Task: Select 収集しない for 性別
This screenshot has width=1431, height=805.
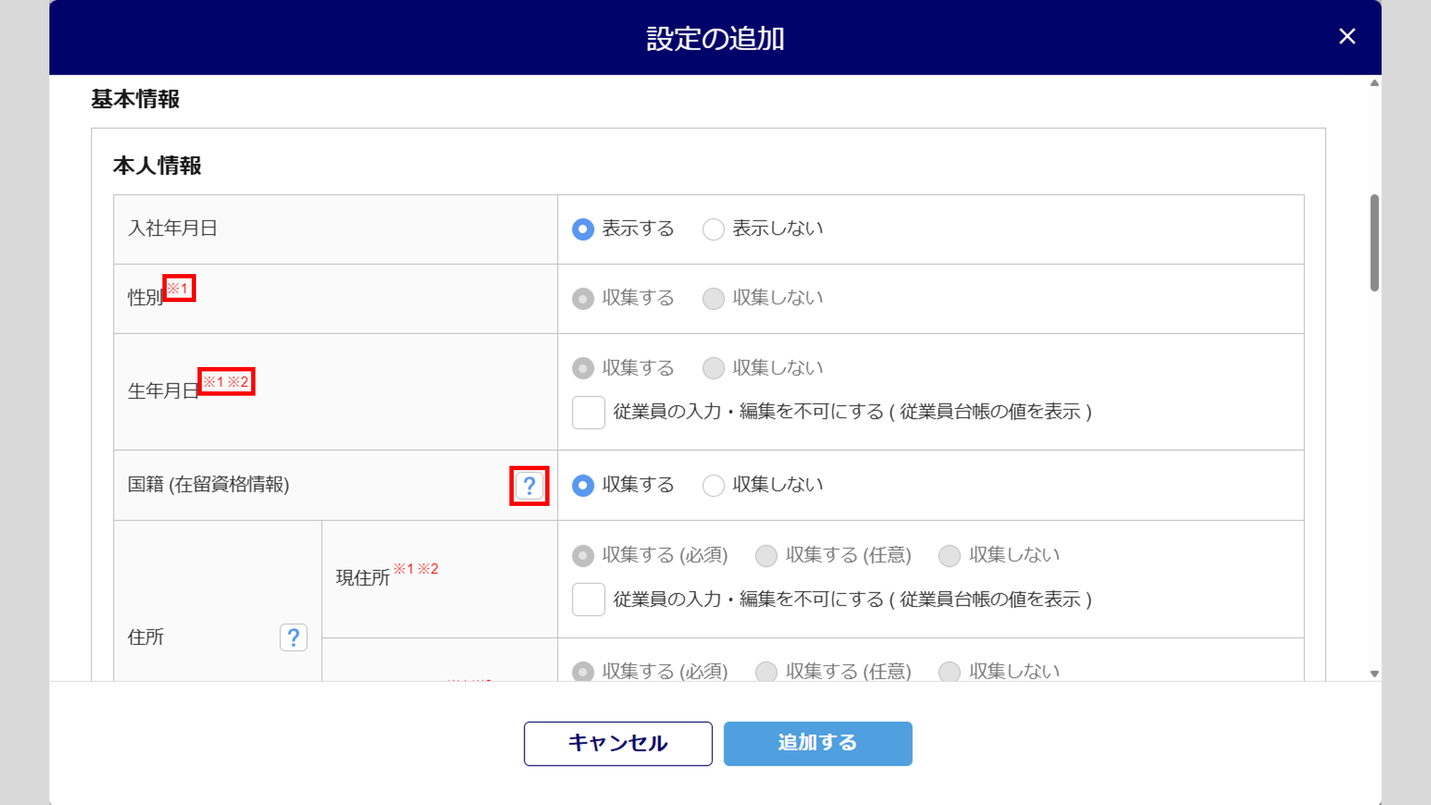Action: 713,298
